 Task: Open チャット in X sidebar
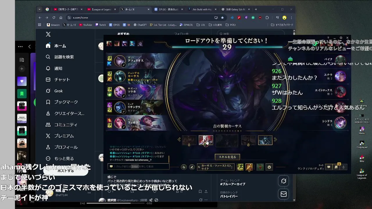click(58, 80)
